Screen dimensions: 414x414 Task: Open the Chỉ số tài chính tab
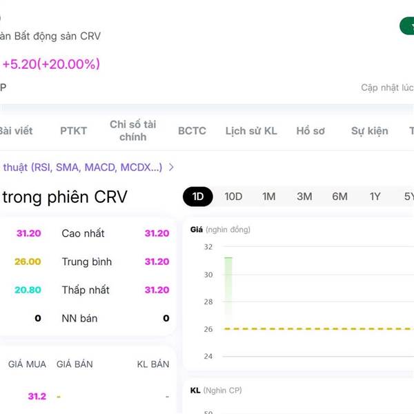coord(133,130)
